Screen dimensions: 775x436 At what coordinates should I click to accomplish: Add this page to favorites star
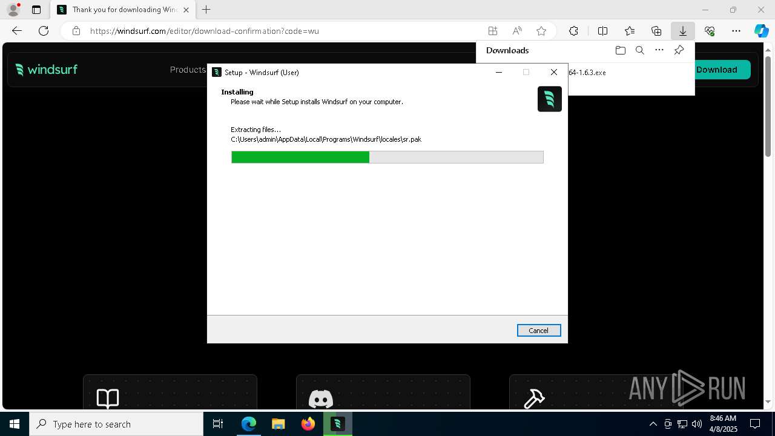tap(541, 31)
